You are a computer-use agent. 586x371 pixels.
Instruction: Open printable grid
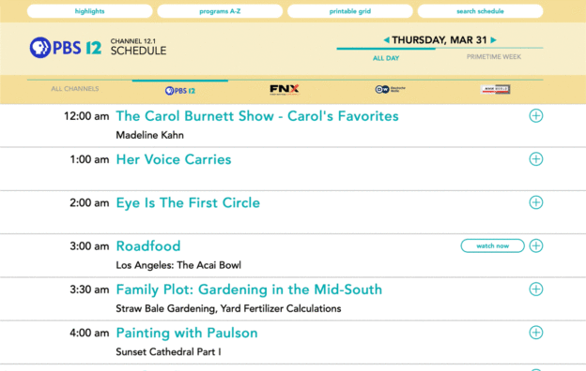click(x=349, y=11)
